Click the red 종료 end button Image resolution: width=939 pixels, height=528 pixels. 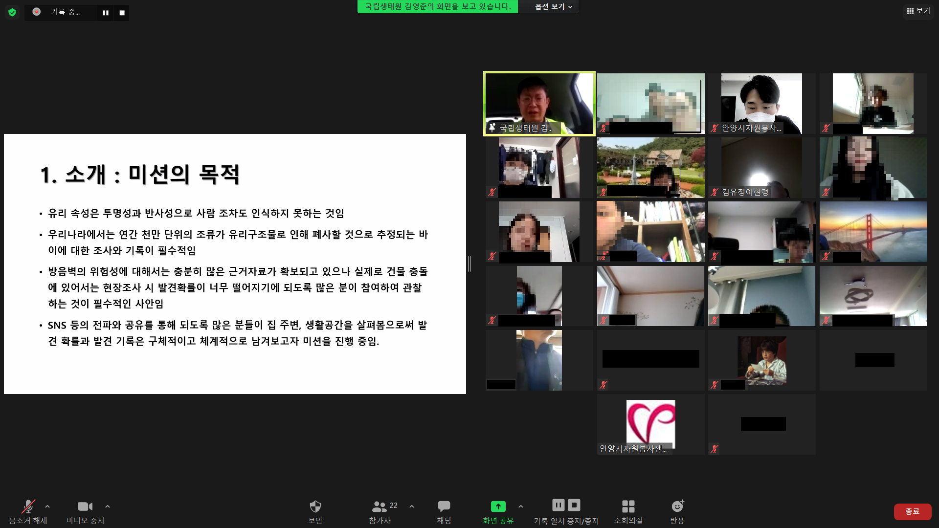[913, 511]
